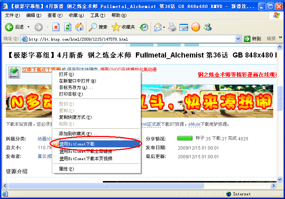Expand the toolbar overflow chevron beside 链接
The image size is (285, 199).
point(281,37)
